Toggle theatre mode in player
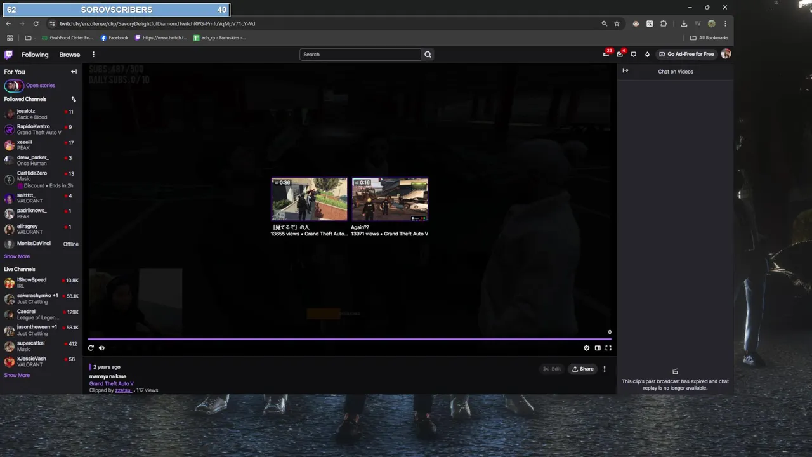The width and height of the screenshot is (812, 457). click(x=598, y=348)
